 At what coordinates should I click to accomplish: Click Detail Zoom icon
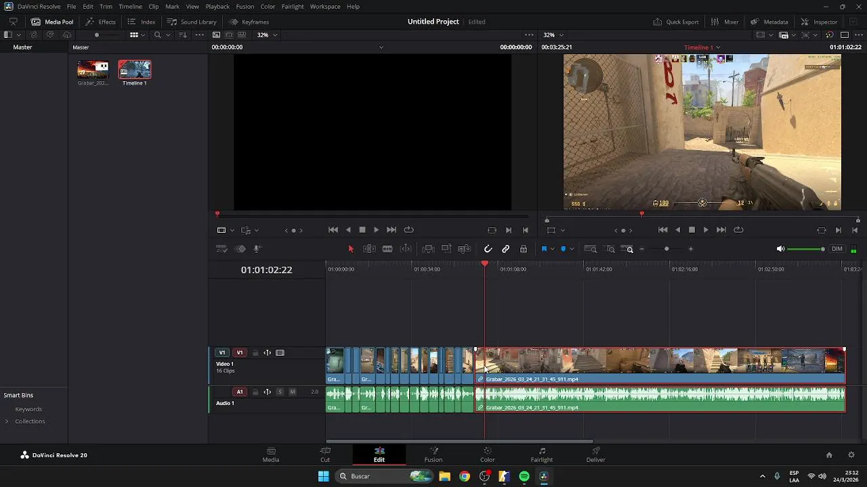click(610, 249)
